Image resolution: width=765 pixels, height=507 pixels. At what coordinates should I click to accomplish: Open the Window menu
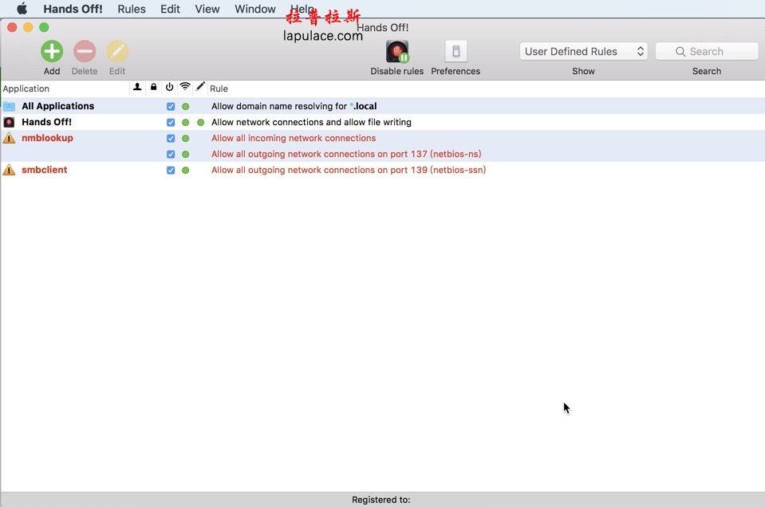click(x=254, y=9)
